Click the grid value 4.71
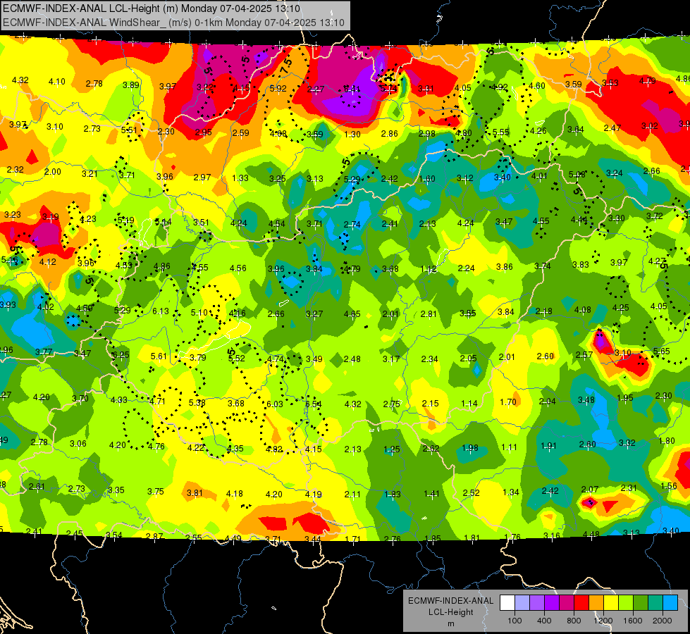Screen dimensions: 690x634 click(157, 402)
